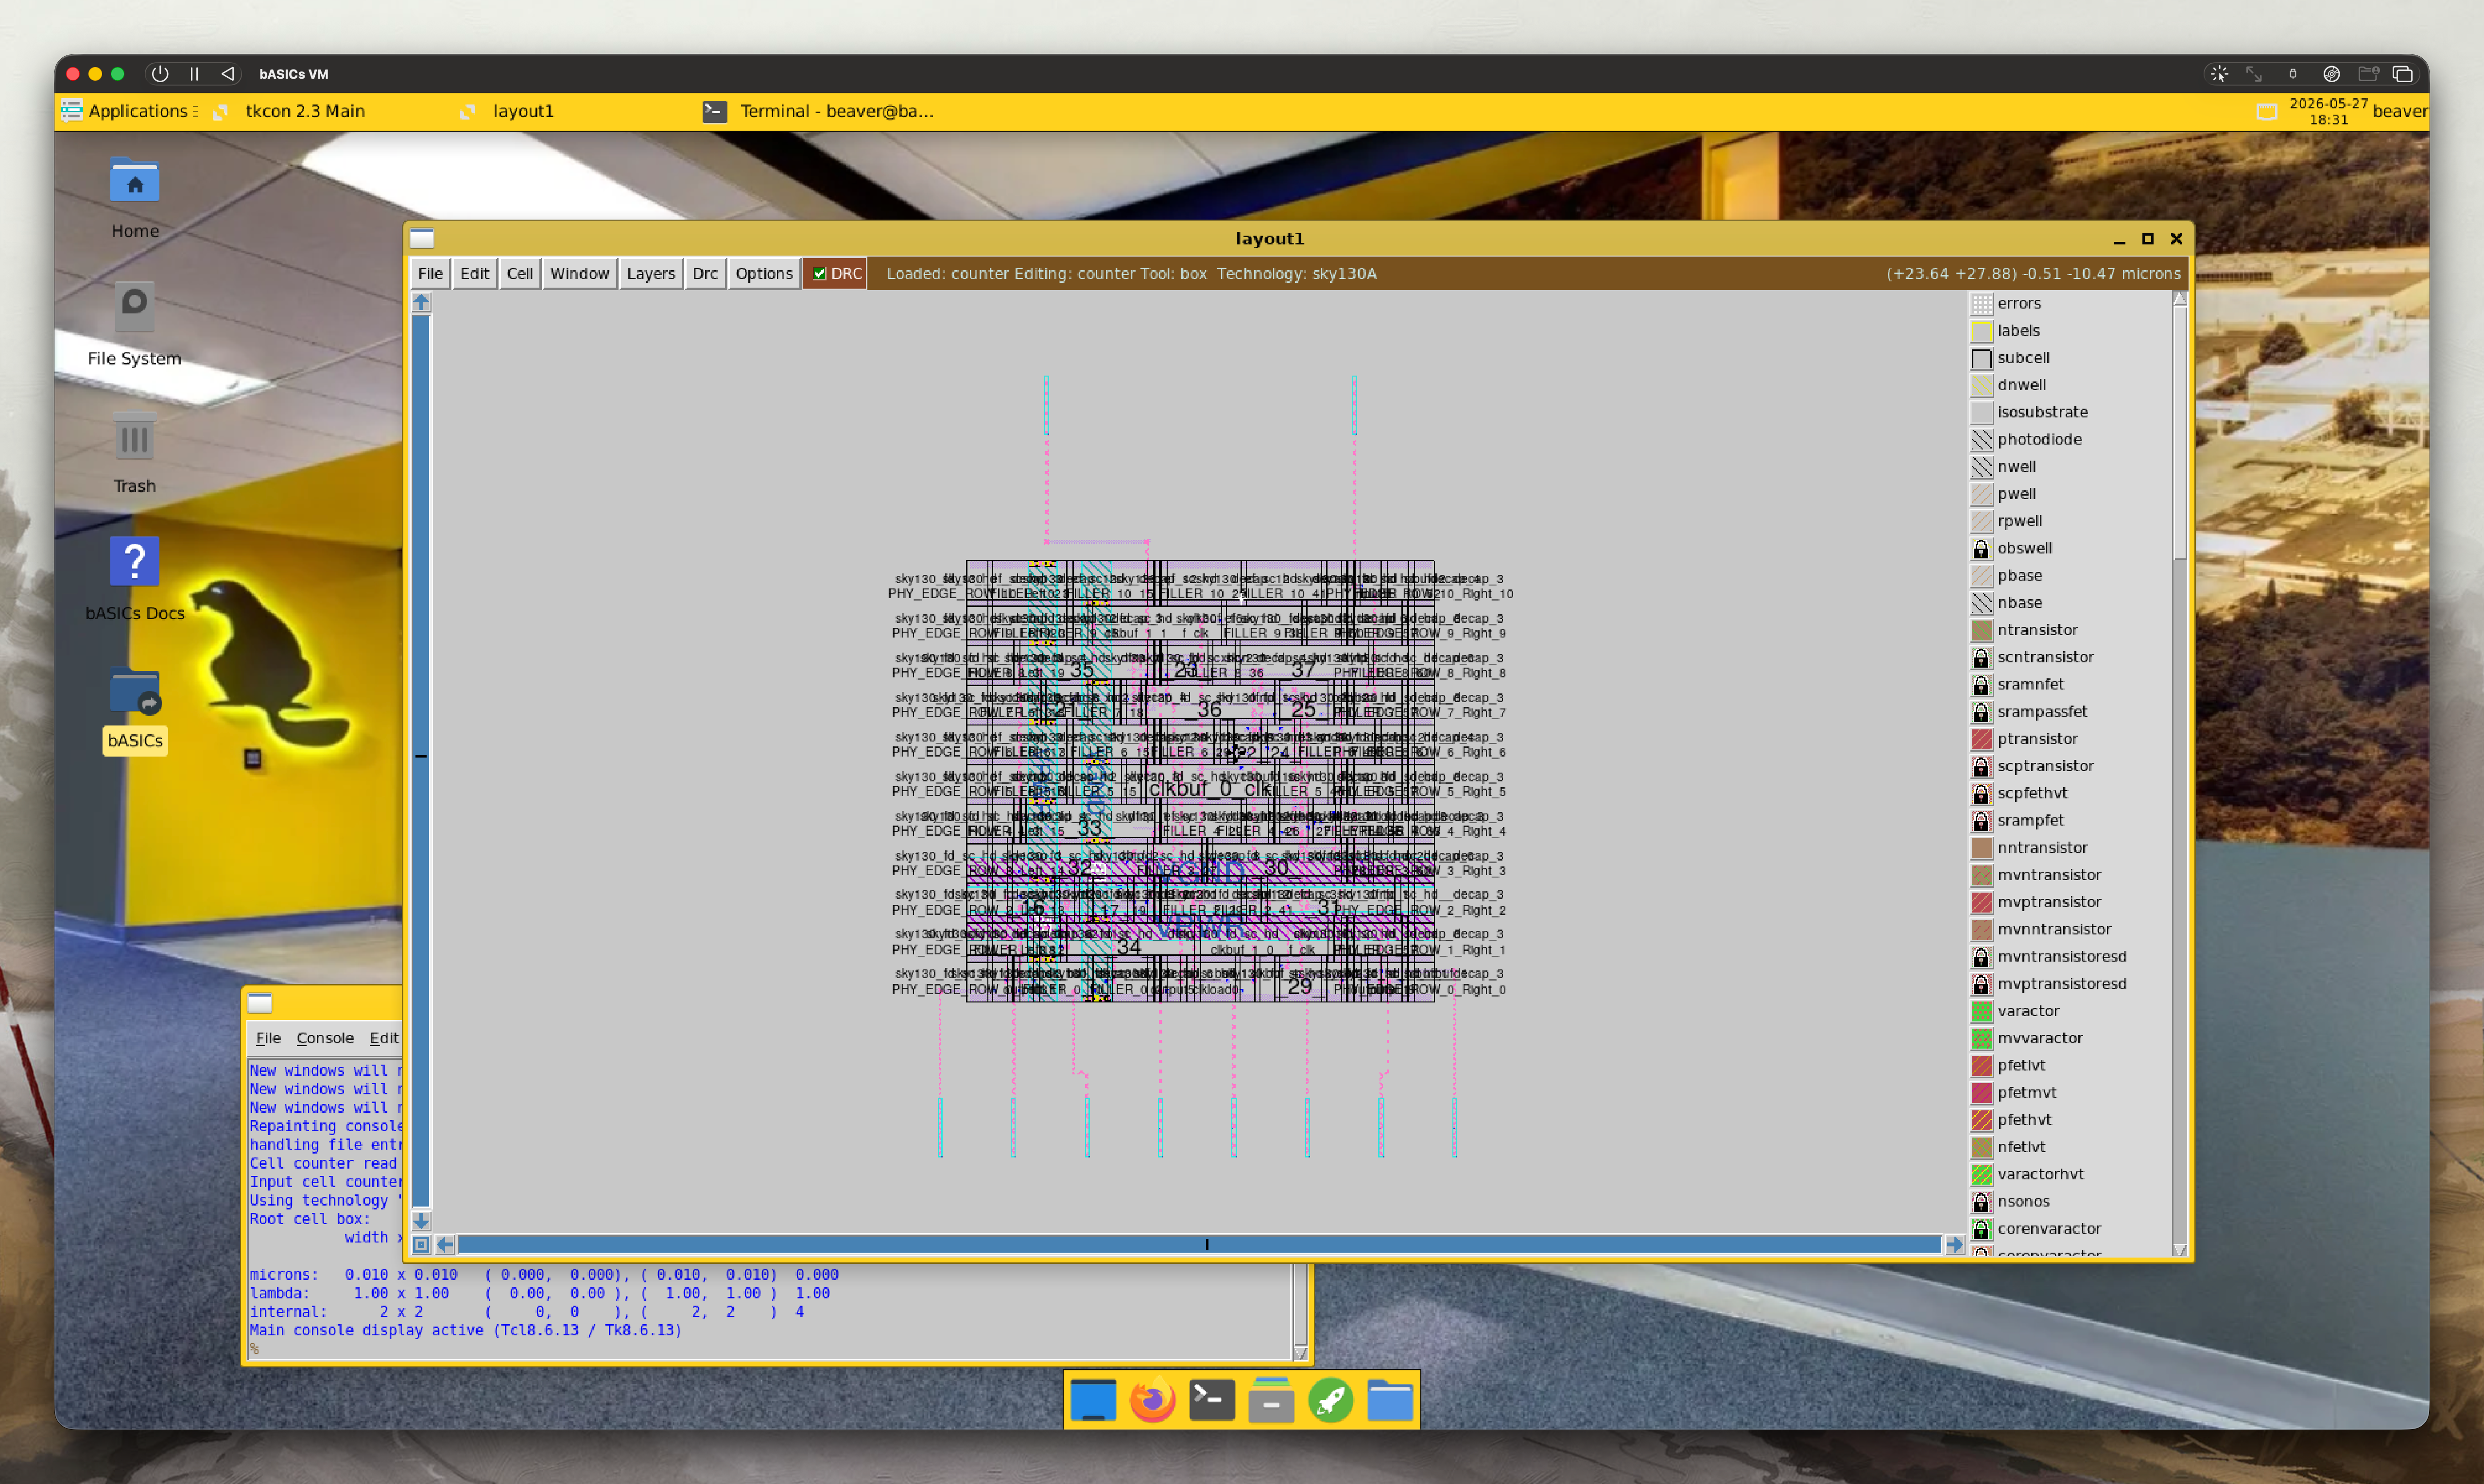Click the show desktop icon in dock
Image resolution: width=2484 pixels, height=1484 pixels.
point(1093,1400)
